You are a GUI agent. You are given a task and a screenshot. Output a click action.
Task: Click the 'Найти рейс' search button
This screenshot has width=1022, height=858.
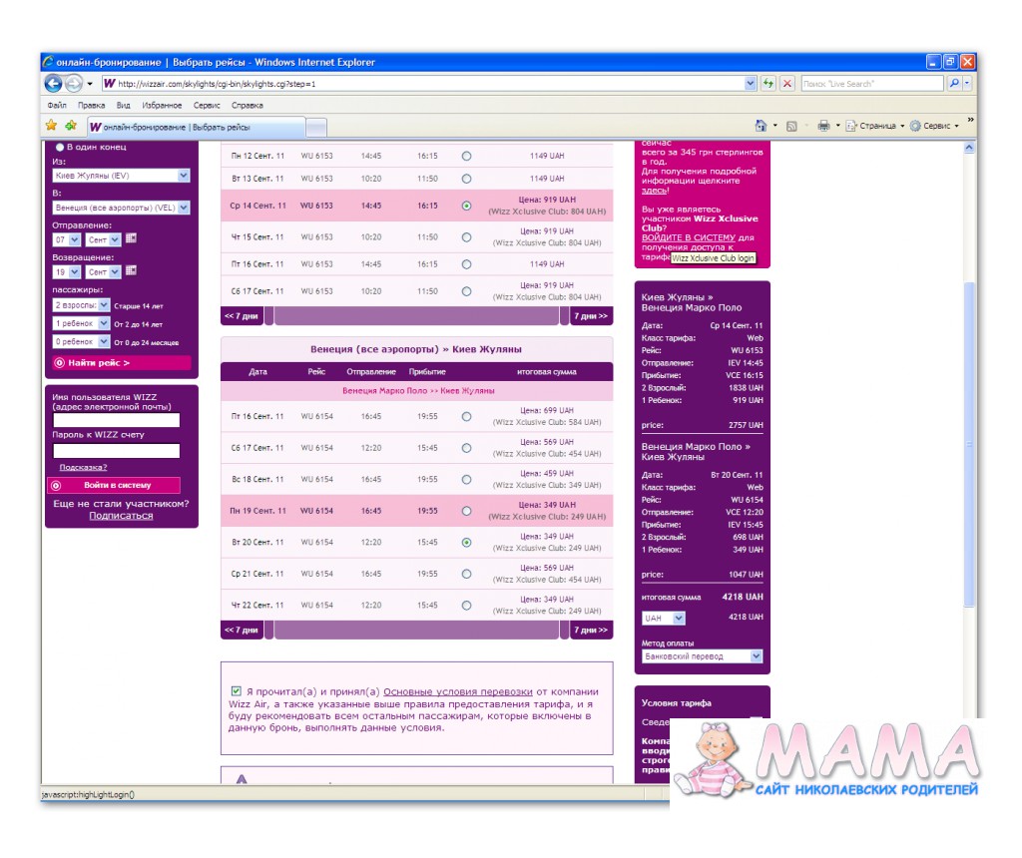click(121, 363)
